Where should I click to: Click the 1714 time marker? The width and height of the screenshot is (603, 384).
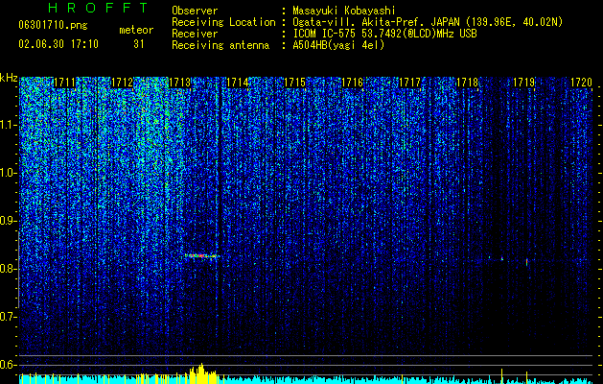tap(238, 83)
